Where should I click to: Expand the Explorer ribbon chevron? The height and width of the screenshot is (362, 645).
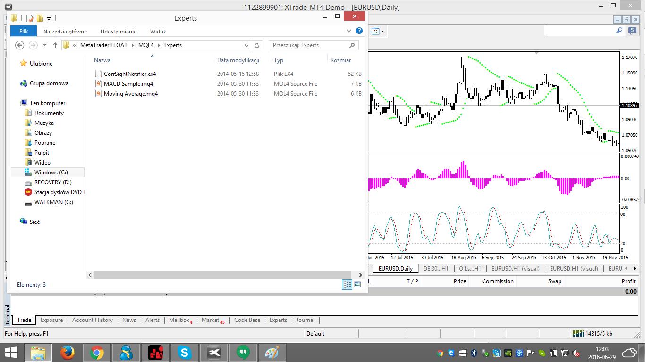[x=349, y=31]
